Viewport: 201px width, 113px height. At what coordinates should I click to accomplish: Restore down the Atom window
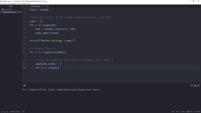tap(193, 1)
